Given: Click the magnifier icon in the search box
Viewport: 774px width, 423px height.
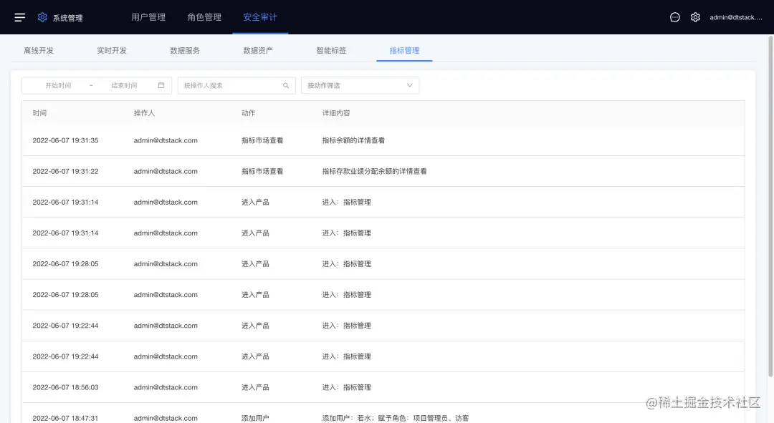Looking at the screenshot, I should 286,85.
